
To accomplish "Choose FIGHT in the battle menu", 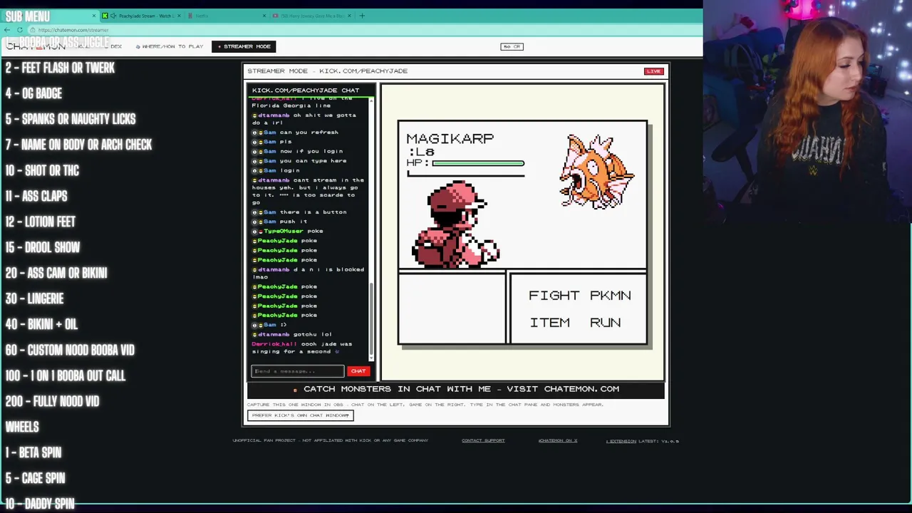I will [x=554, y=296].
